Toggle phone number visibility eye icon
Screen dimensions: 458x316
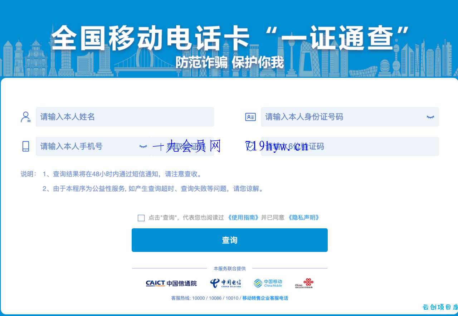(x=143, y=146)
